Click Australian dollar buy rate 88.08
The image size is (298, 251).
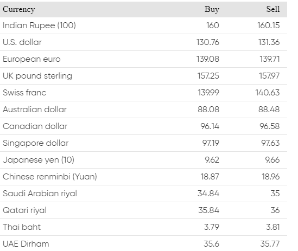[208, 110]
